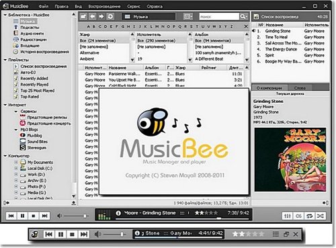
Task: Expand the Local Disk (C:) node
Action: 16,168
